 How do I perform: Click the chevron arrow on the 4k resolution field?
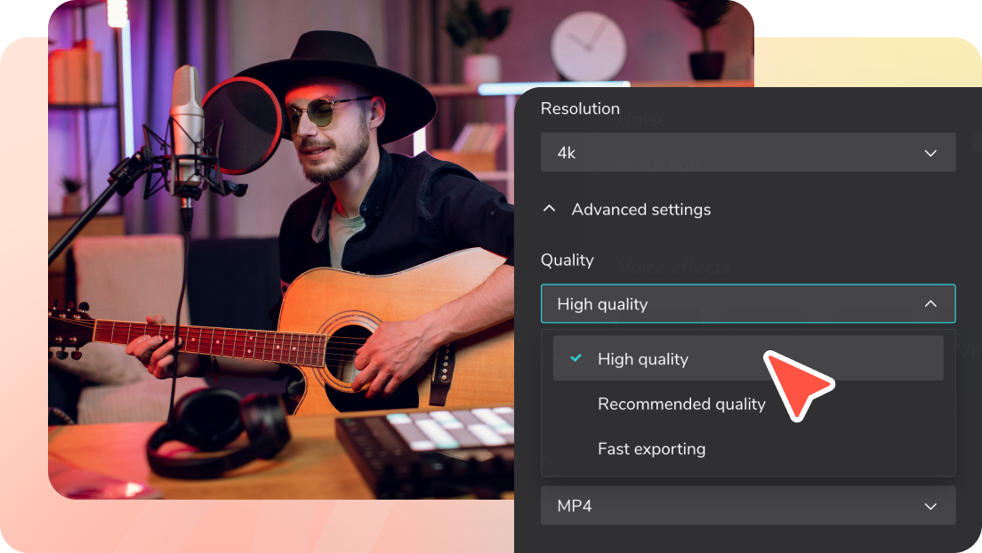point(930,153)
